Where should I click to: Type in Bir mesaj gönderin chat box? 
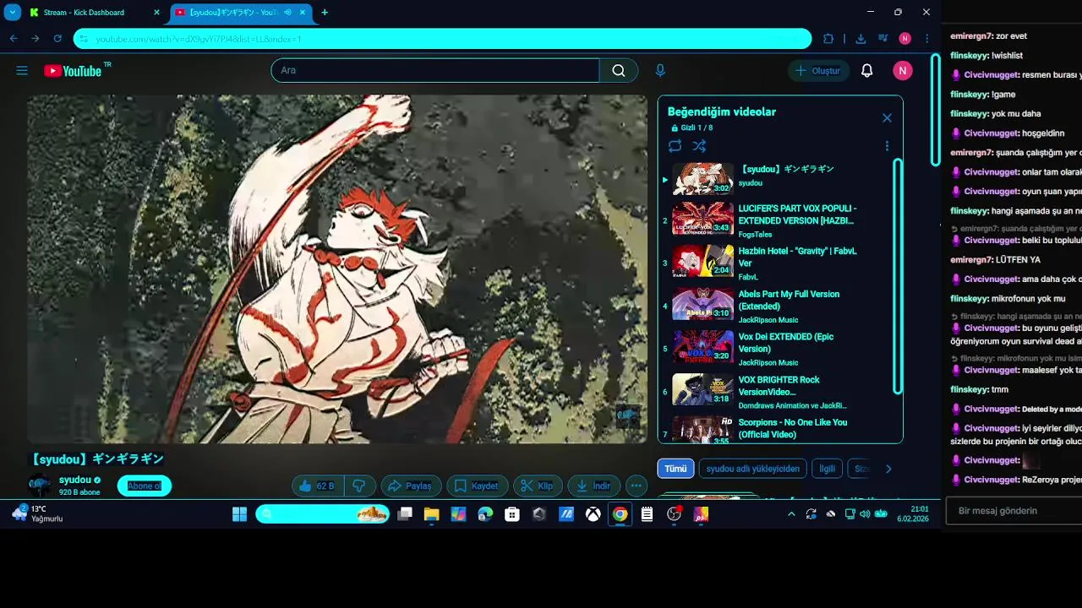point(1014,511)
